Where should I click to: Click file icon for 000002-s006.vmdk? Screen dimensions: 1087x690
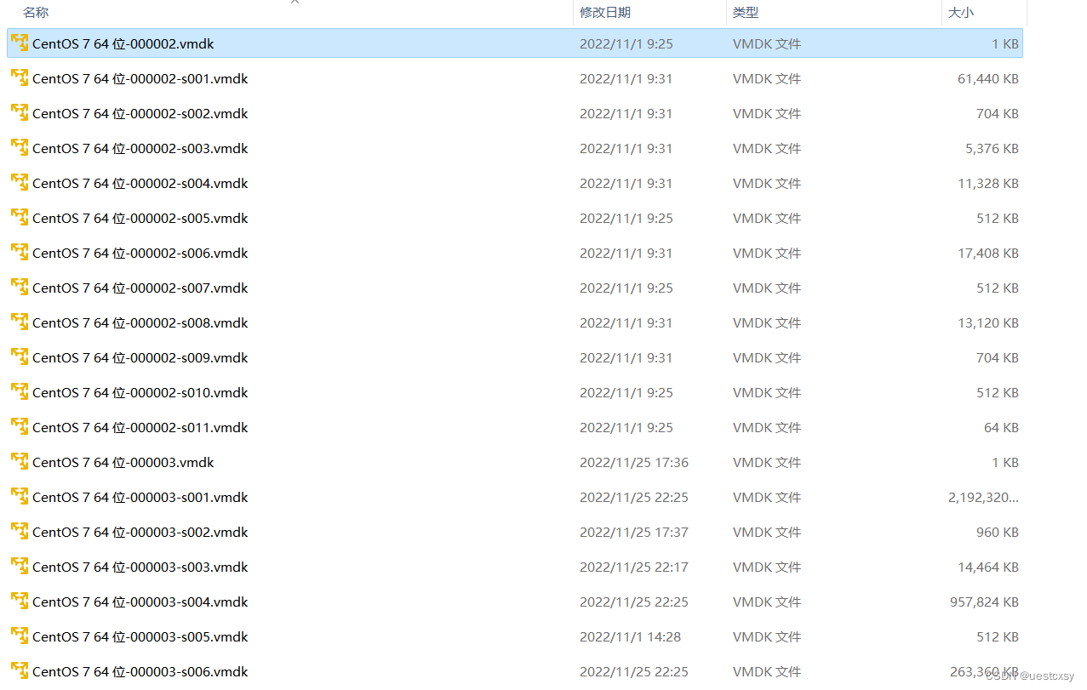pyautogui.click(x=20, y=252)
